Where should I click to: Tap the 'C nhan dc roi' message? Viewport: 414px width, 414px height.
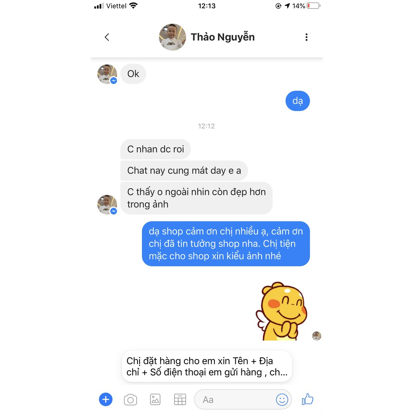tap(156, 149)
